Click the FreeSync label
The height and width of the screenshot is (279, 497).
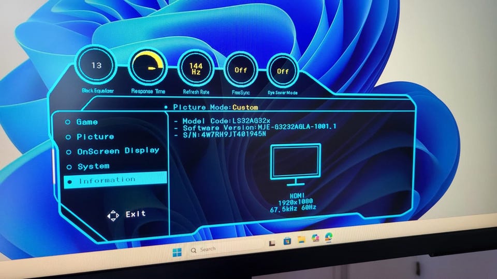tap(241, 92)
